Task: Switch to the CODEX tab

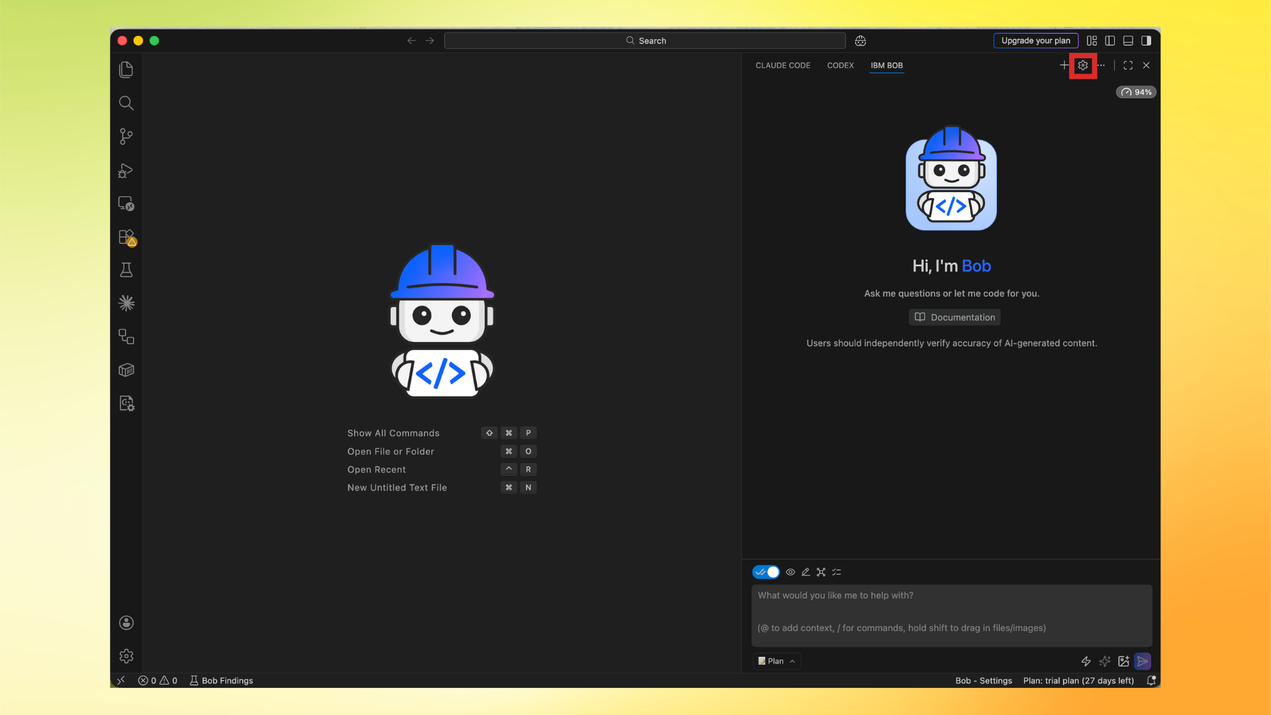Action: pyautogui.click(x=840, y=65)
